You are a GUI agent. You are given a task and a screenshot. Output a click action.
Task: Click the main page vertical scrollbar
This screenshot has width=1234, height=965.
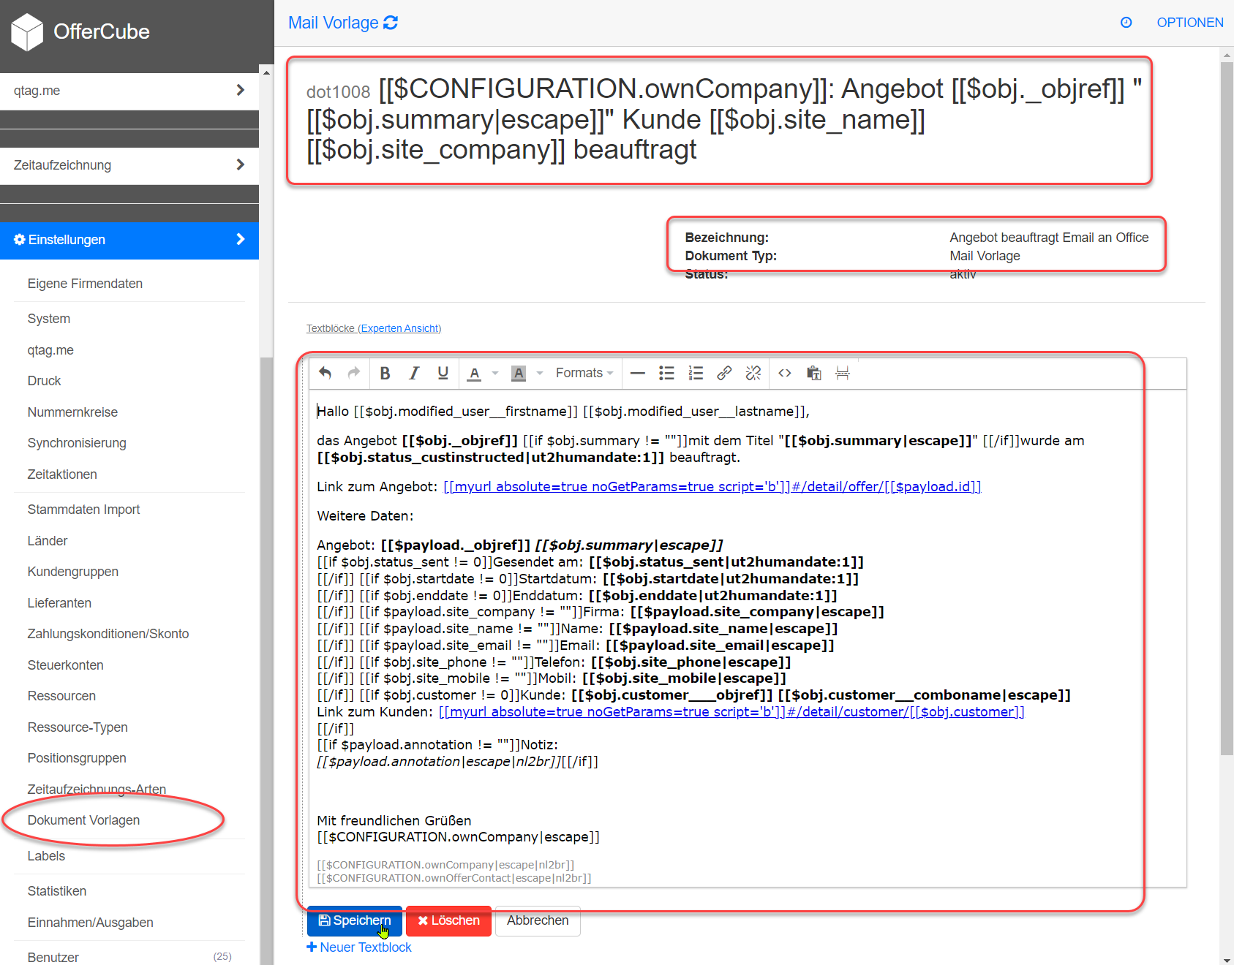click(1227, 409)
